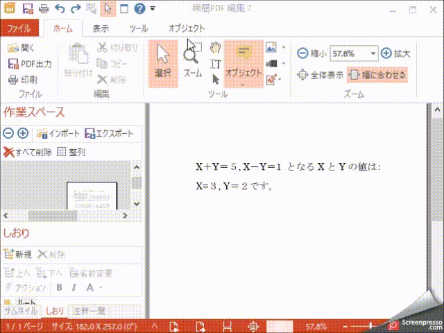Redo the last undone action
Viewport: 444px width, 333px height.
[76, 9]
